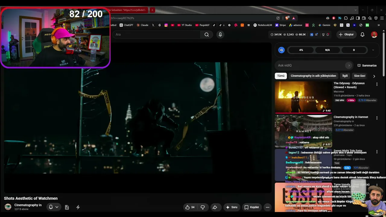The height and width of the screenshot is (217, 386).
Task: Open the Cinematography in channel name link
Action: pos(28,205)
